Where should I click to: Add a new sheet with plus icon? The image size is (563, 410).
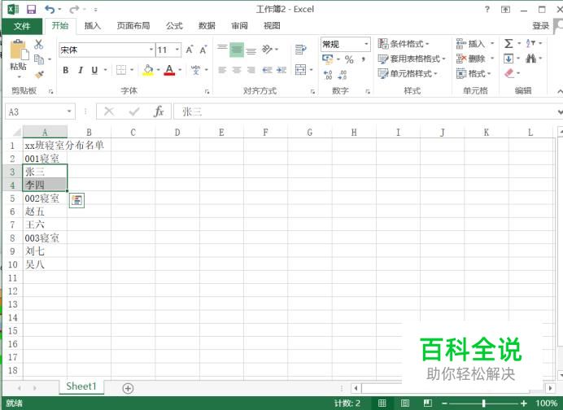[128, 388]
